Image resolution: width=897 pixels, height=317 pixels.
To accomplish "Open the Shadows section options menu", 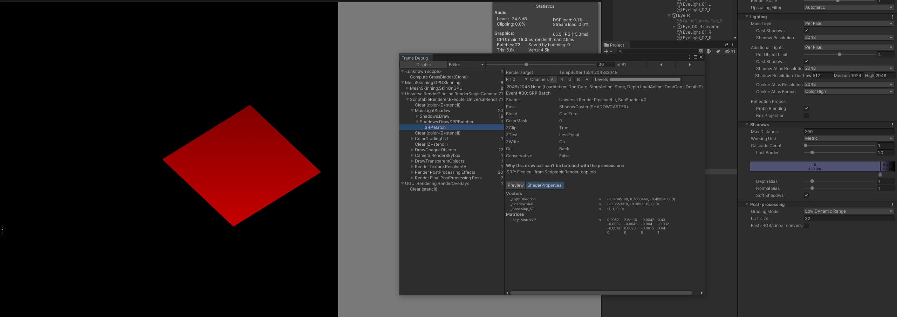I will pos(892,125).
